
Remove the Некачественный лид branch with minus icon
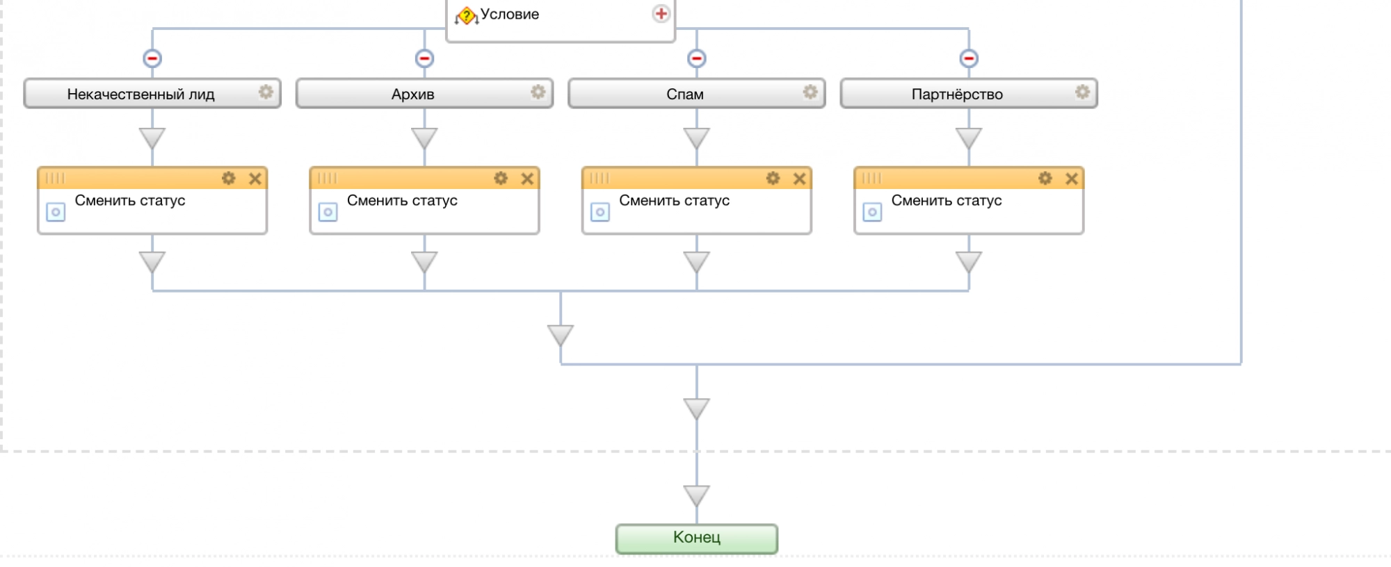tap(152, 58)
